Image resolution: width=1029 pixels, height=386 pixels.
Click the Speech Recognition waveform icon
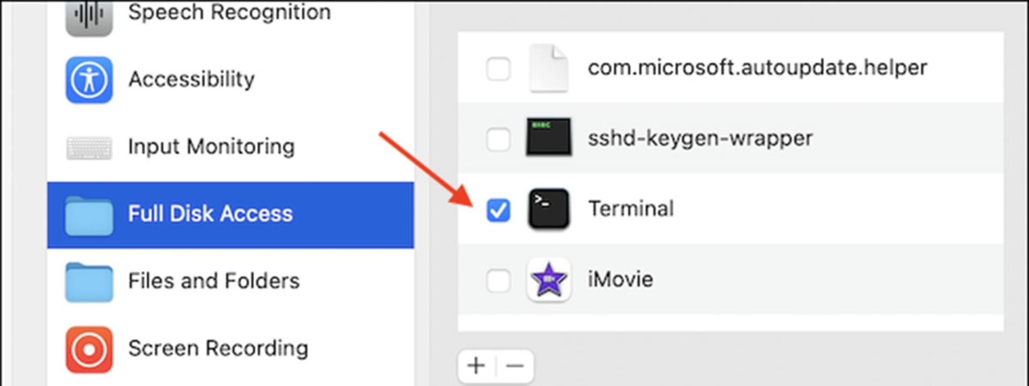(89, 16)
